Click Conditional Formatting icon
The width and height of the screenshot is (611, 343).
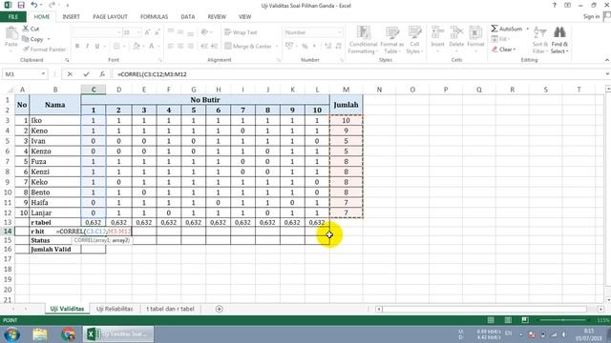point(363,33)
